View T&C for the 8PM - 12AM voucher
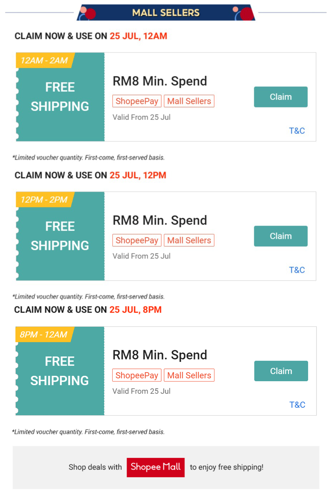The height and width of the screenshot is (493, 330). [297, 405]
